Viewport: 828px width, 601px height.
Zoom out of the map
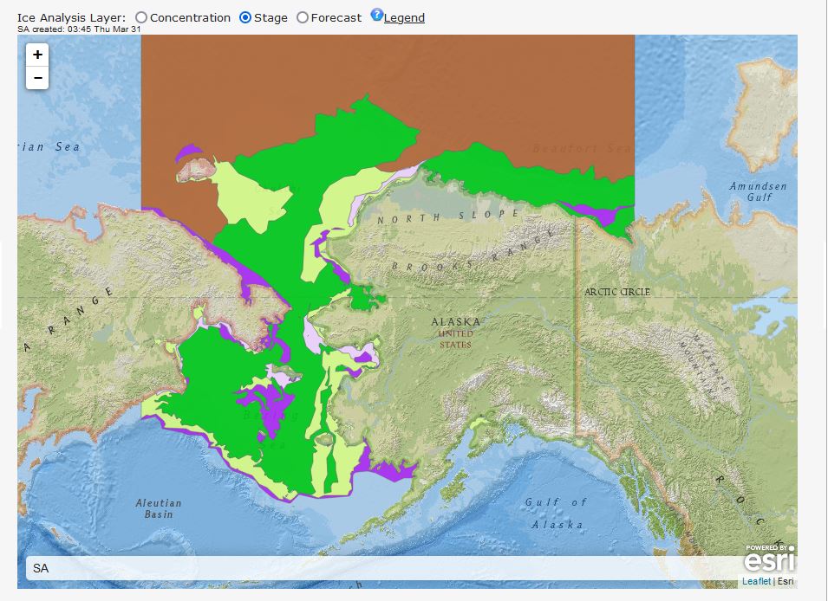coord(37,78)
